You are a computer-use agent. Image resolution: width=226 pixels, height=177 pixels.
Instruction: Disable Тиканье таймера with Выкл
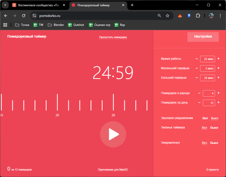click(214, 128)
